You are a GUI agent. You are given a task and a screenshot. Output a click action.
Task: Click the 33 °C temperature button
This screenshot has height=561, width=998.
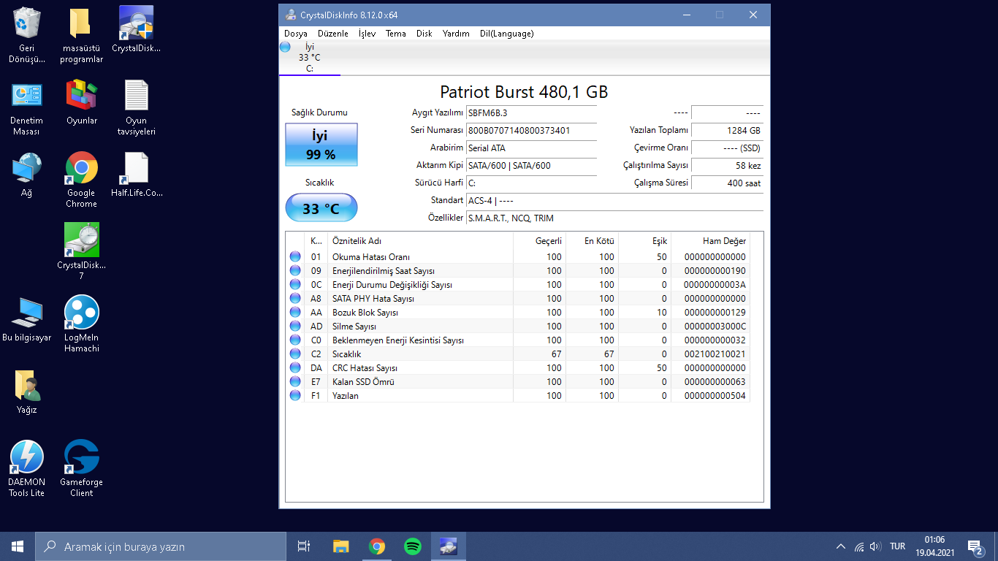(321, 209)
